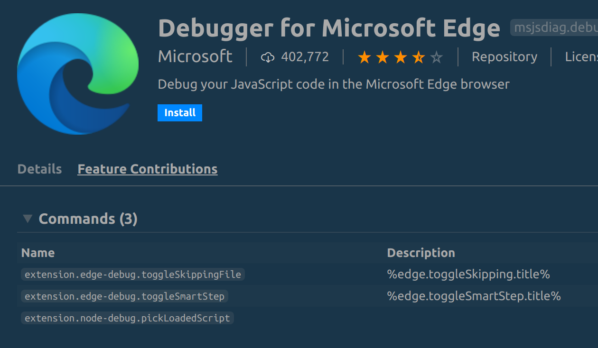This screenshot has width=598, height=348.
Task: Select the toggleSkippingFile command name
Action: (x=133, y=274)
